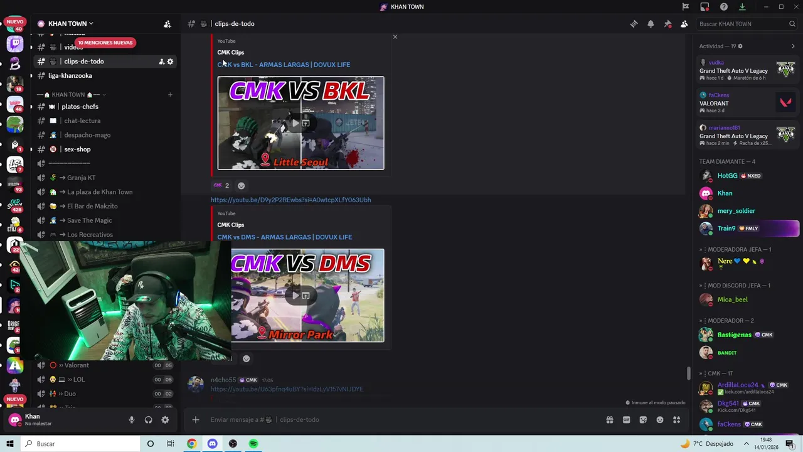Open emoji picker in message bar
803x452 pixels.
pos(660,420)
